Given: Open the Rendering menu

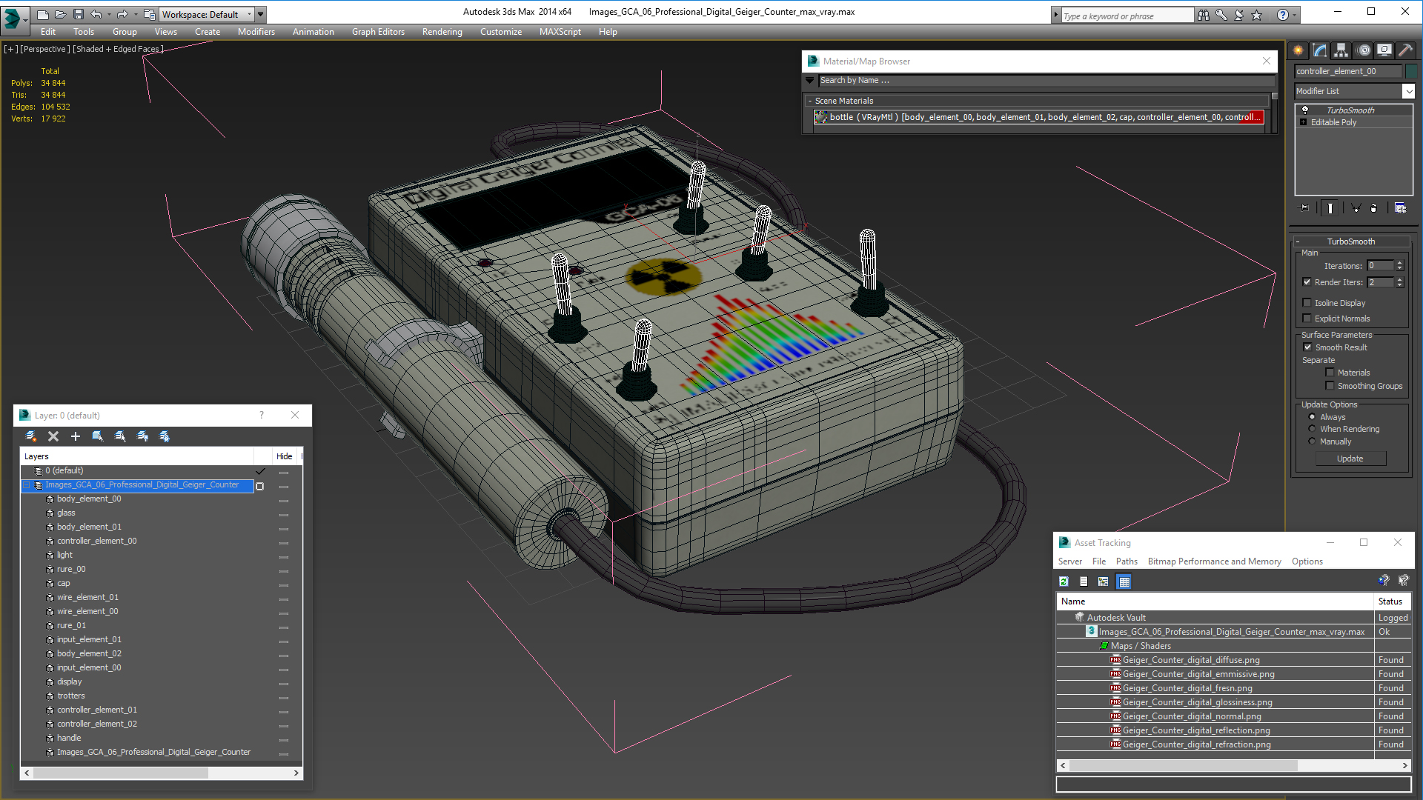Looking at the screenshot, I should pyautogui.click(x=442, y=32).
